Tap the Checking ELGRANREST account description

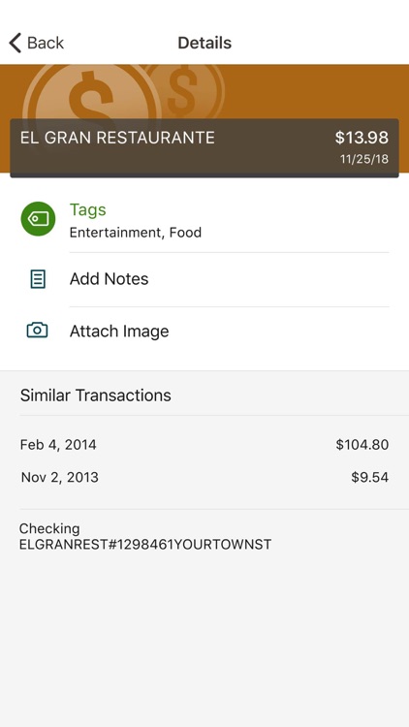tap(145, 536)
